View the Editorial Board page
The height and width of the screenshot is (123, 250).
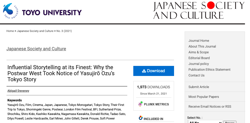pos(199,58)
